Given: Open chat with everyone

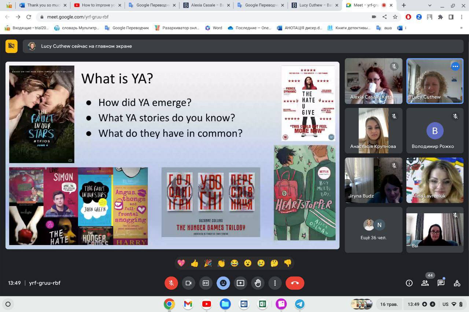Looking at the screenshot, I should coord(441,283).
